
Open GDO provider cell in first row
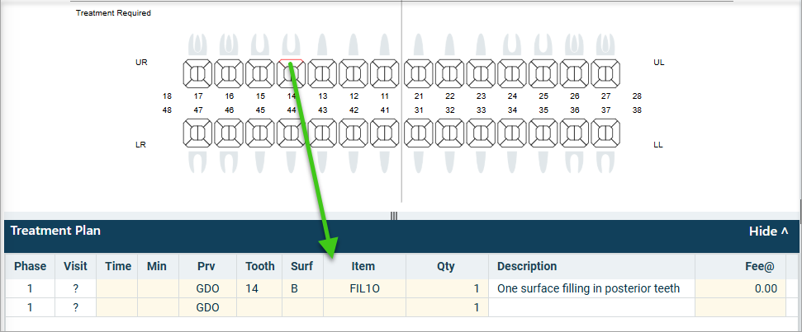click(207, 288)
